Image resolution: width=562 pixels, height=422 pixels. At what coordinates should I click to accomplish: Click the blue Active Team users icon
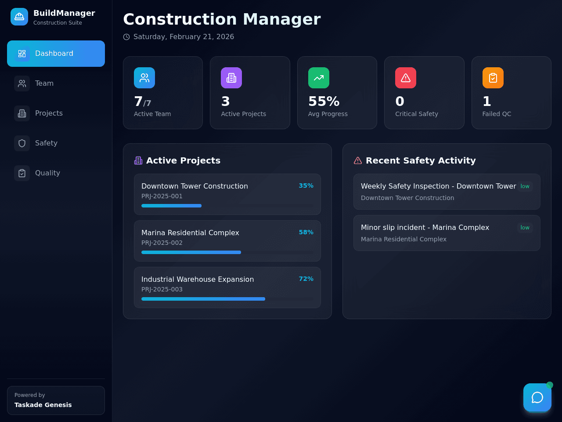tap(144, 78)
